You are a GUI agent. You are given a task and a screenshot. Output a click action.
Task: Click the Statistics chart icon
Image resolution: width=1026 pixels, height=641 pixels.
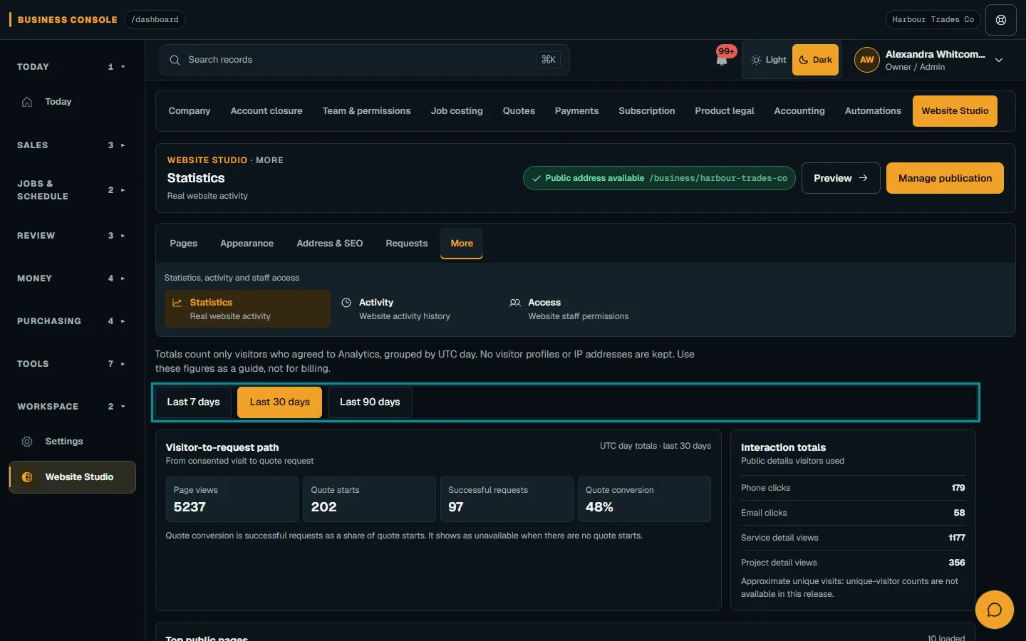(177, 303)
